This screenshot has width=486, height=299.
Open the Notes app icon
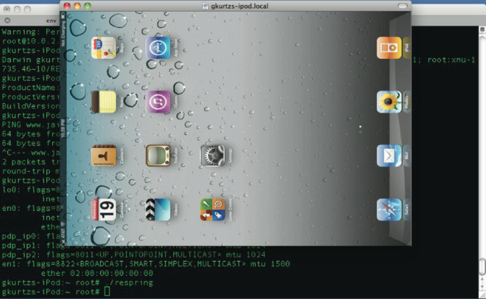click(103, 102)
